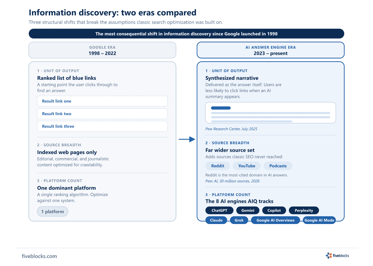373x266 pixels.
Task: Select the Result link one box
Action: [x=102, y=101]
